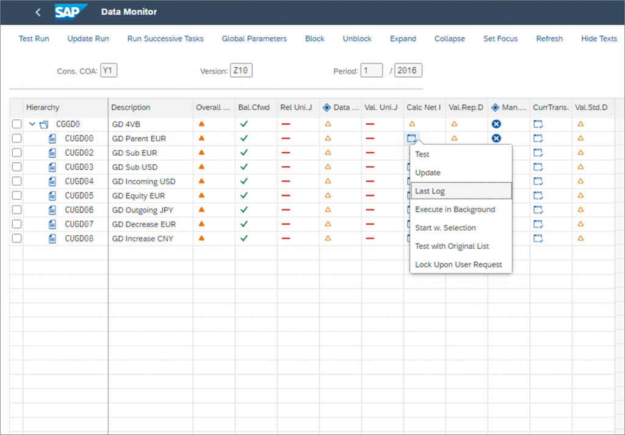Click the Set Focus button
The height and width of the screenshot is (435, 625).
(x=500, y=38)
